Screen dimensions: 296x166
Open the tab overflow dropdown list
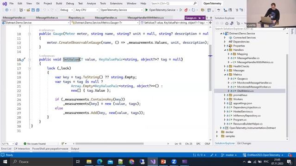[x=207, y=18]
